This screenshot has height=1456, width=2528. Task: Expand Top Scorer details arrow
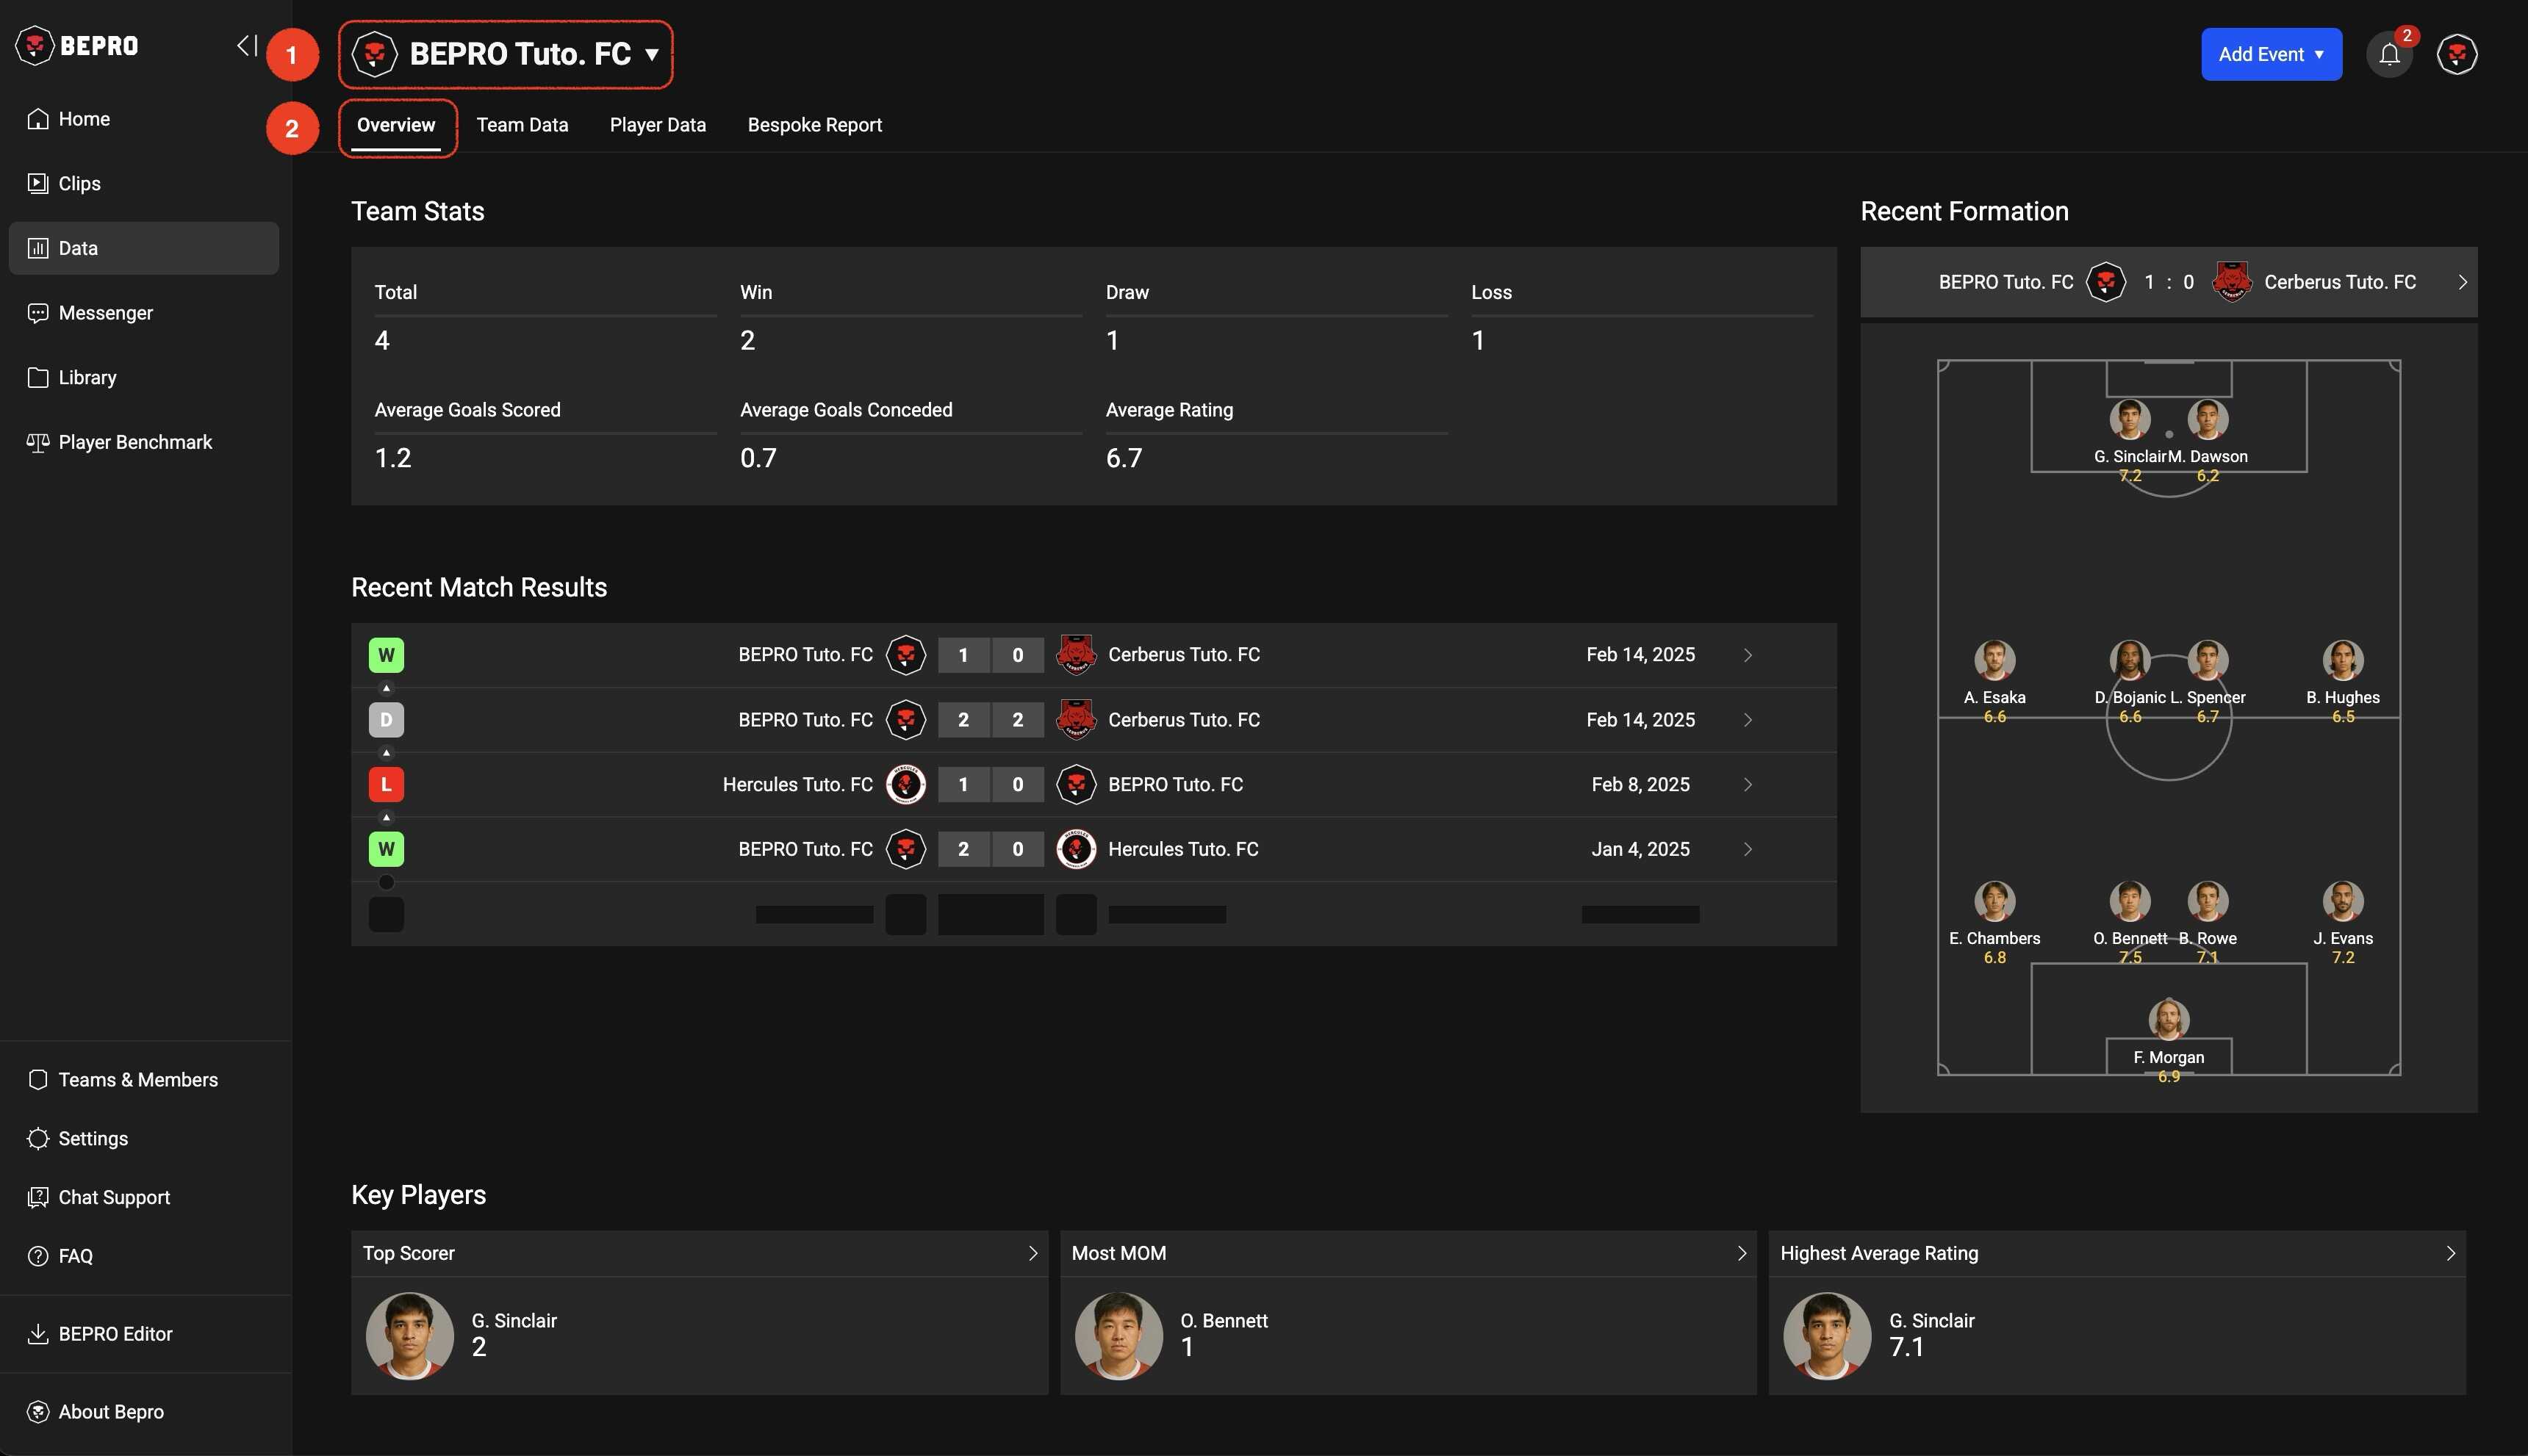[x=1033, y=1253]
